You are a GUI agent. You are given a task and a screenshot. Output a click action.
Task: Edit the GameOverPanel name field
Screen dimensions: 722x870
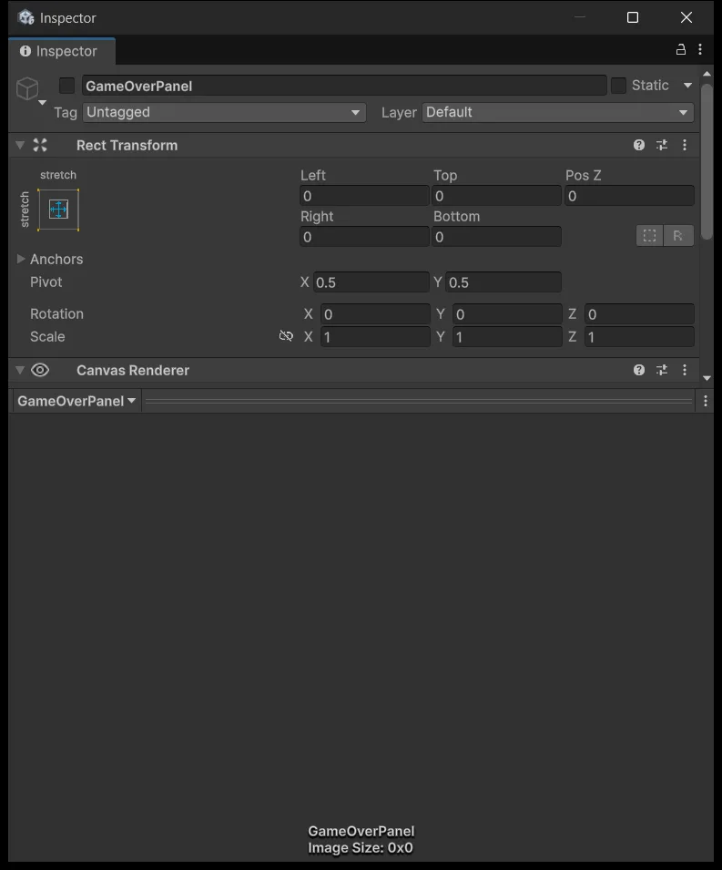tap(344, 86)
